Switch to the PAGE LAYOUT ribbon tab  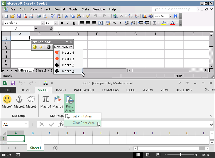pyautogui.click(x=84, y=90)
